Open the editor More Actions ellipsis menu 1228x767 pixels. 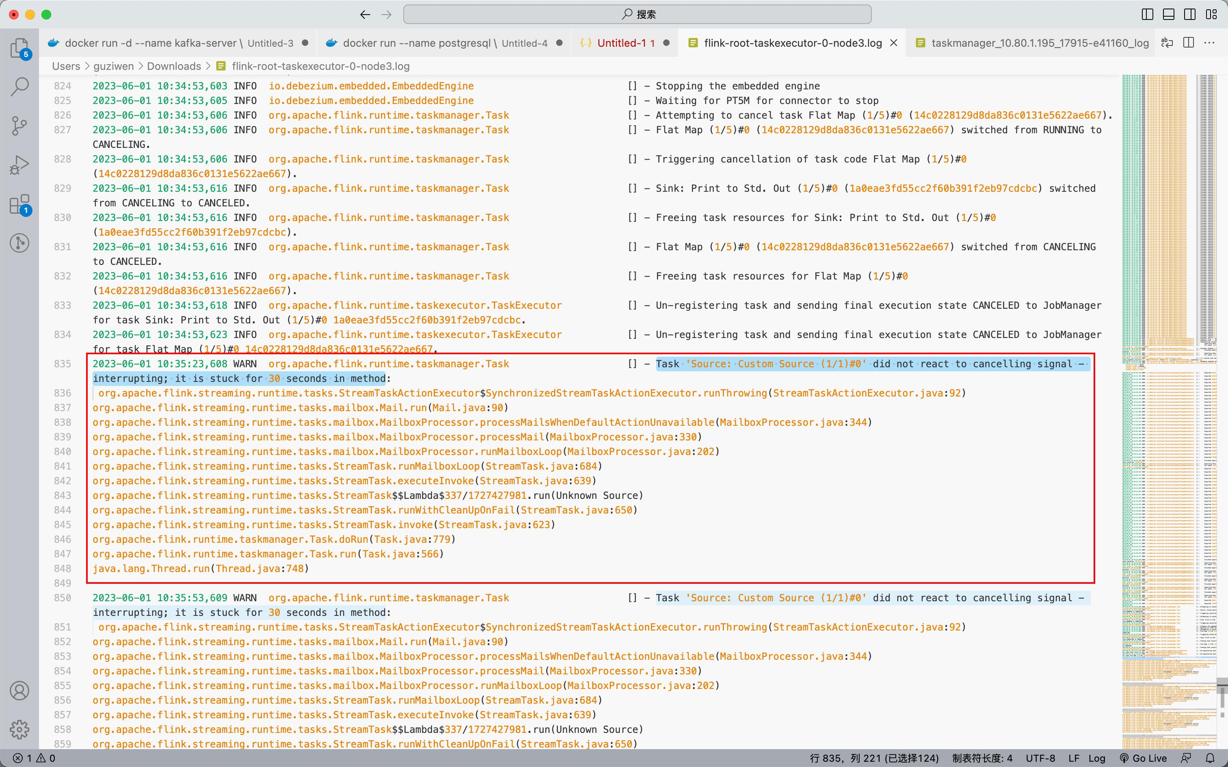click(1210, 43)
